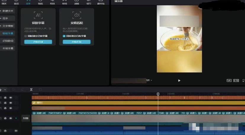Click the 开始匹配 button
This screenshot has width=245, height=135.
tap(77, 42)
